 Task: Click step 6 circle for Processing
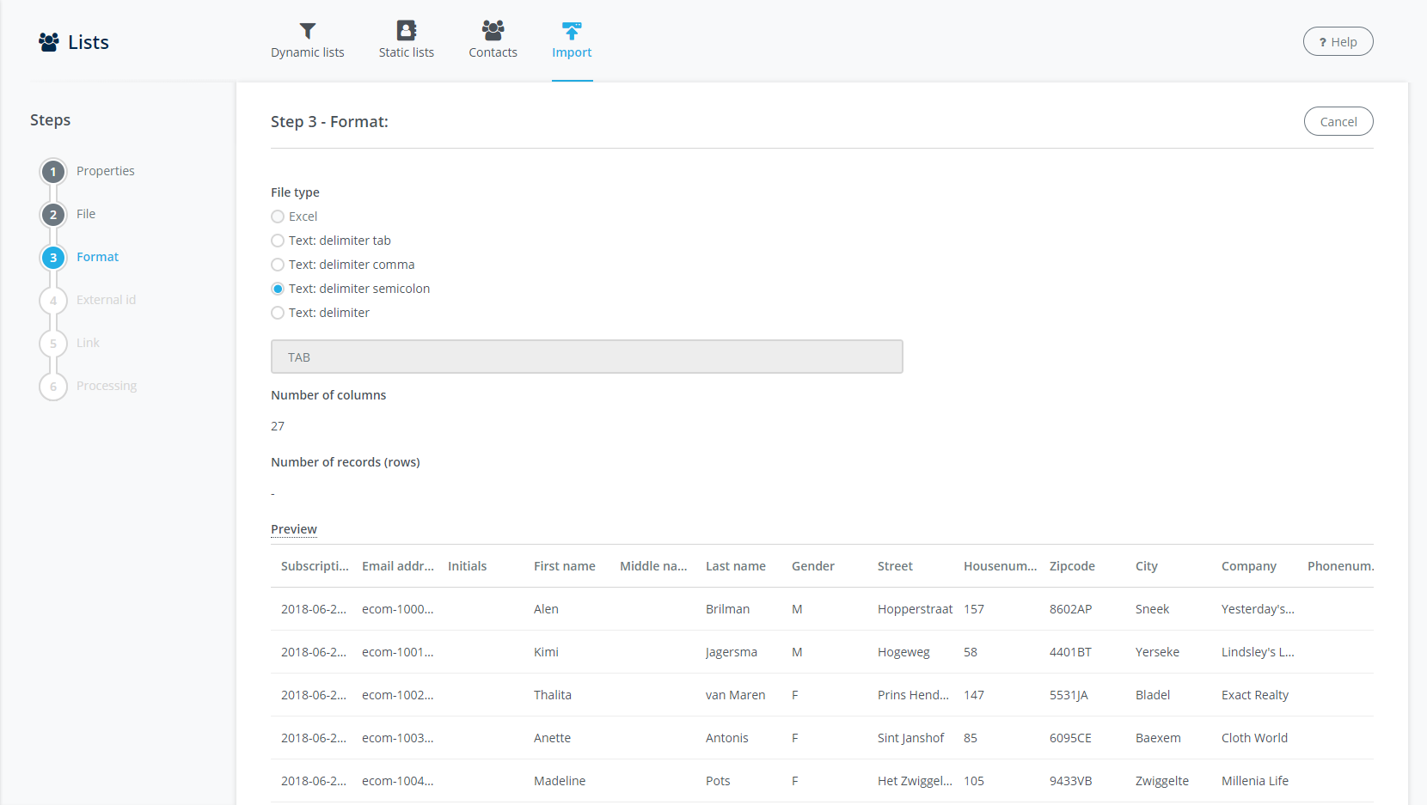pyautogui.click(x=53, y=387)
